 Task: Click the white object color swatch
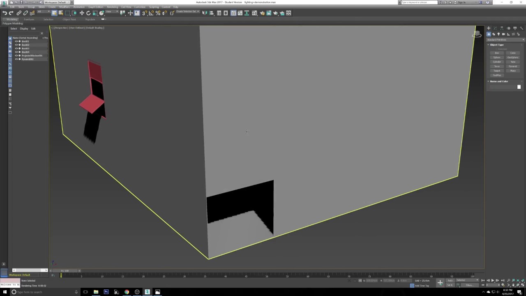[519, 87]
